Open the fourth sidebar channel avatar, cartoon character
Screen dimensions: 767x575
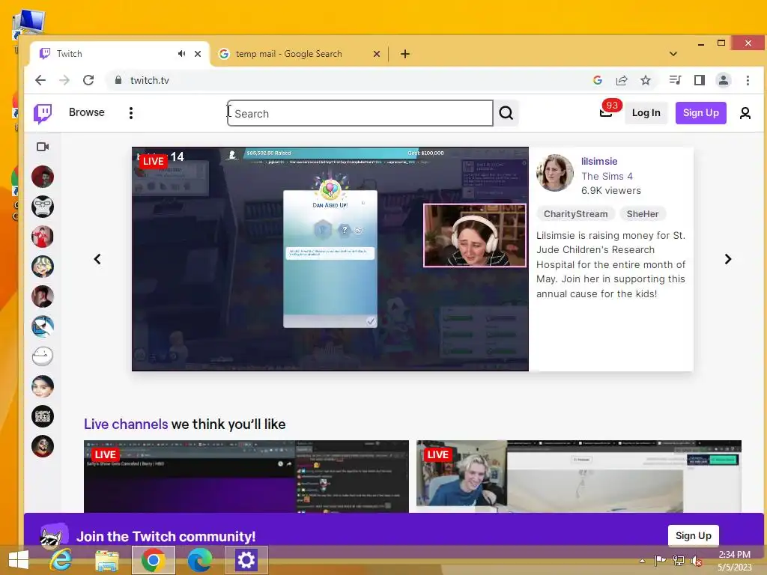pos(43,267)
